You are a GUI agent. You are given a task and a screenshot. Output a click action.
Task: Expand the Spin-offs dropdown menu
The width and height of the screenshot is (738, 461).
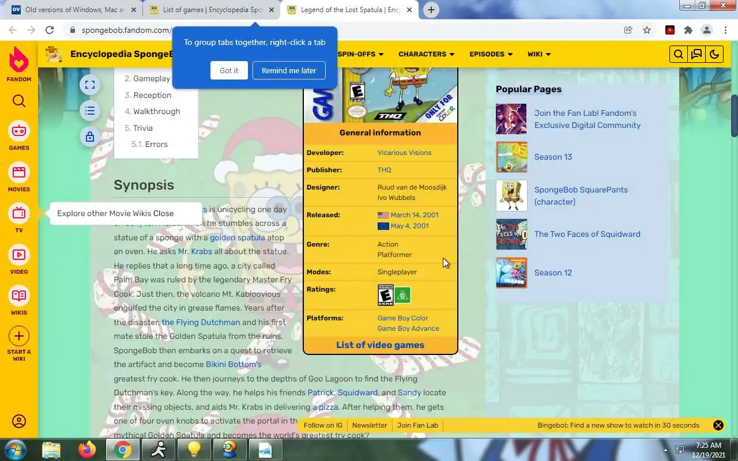[x=360, y=54]
